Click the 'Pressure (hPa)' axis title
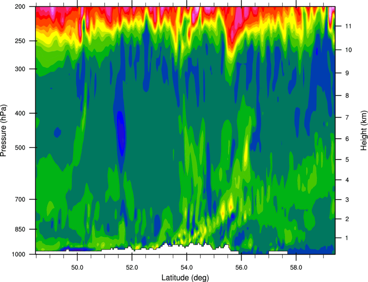Image resolution: width=368 pixels, height=282 pixels. tap(3, 130)
